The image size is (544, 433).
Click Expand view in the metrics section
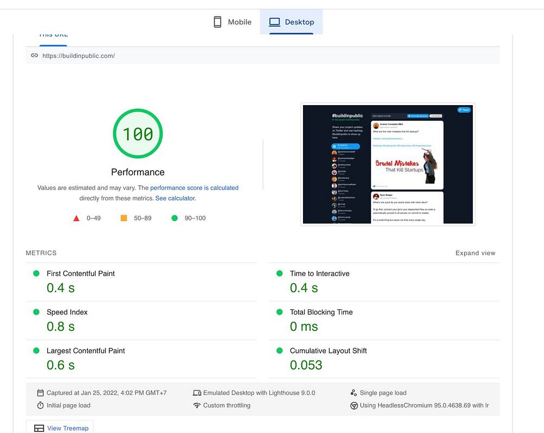click(475, 253)
